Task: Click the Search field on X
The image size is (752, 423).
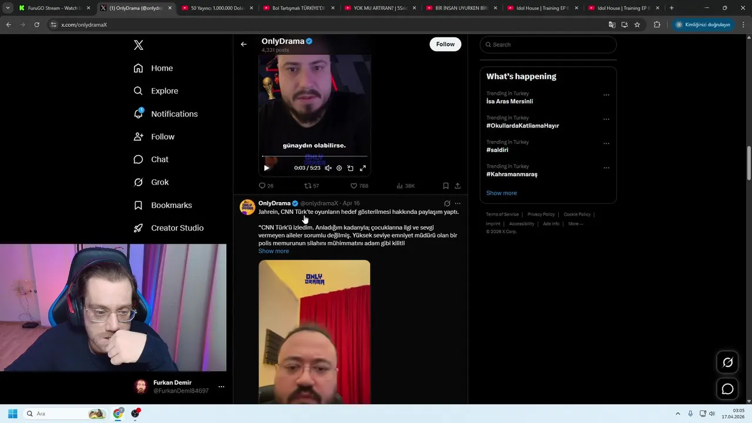Action: 548,45
